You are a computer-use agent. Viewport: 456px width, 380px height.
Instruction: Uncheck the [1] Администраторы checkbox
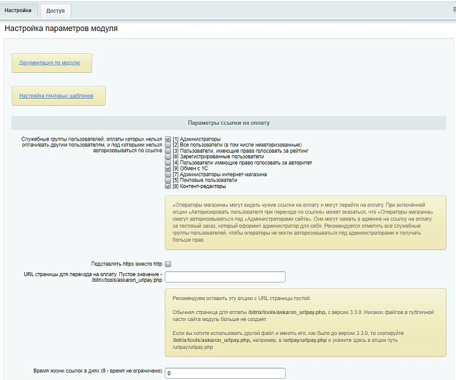tap(168, 139)
